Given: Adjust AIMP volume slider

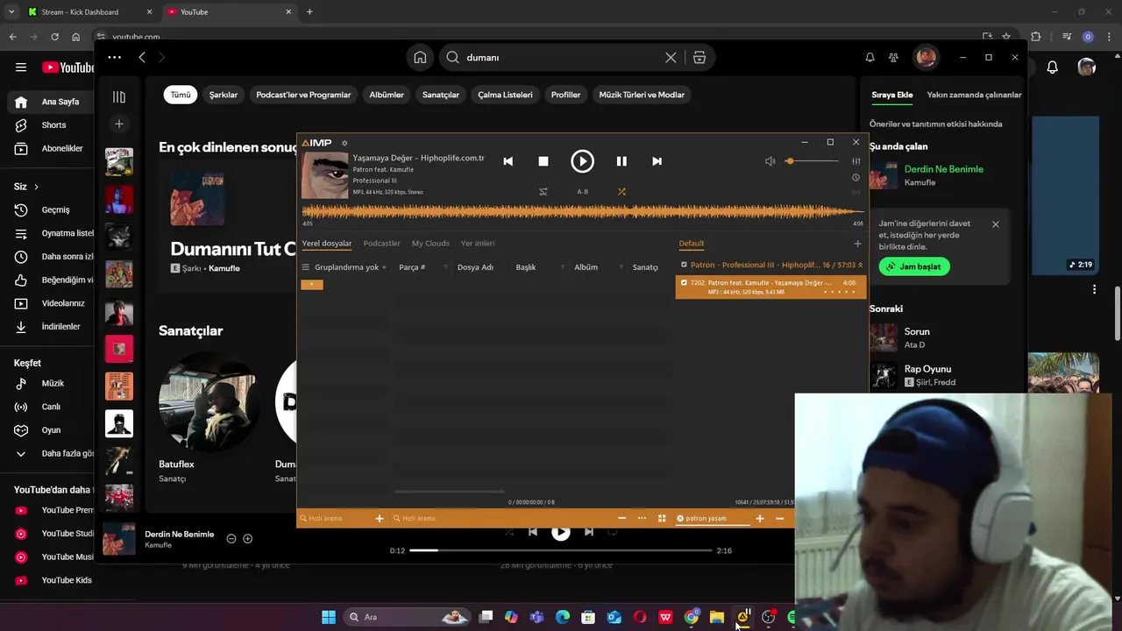Looking at the screenshot, I should 813,161.
